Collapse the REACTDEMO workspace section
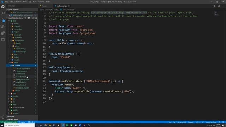 pos(7,18)
